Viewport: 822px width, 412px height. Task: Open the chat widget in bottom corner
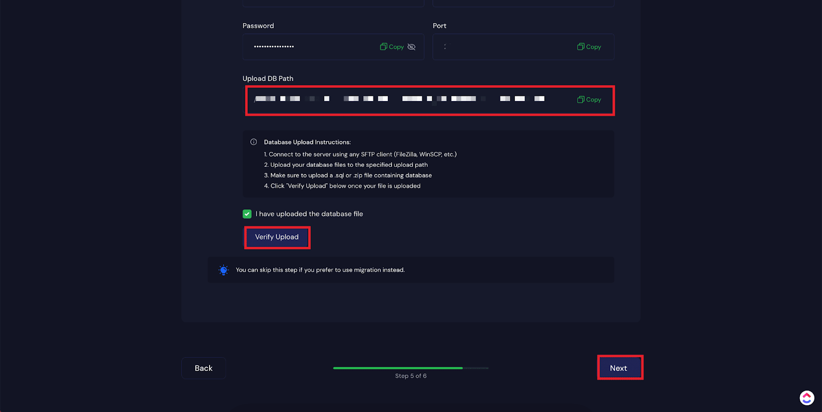(x=807, y=398)
